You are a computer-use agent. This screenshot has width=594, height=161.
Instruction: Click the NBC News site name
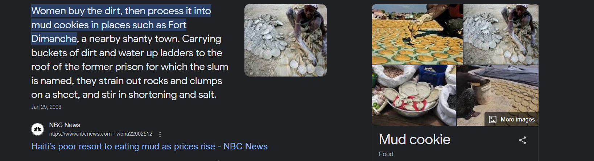click(65, 125)
